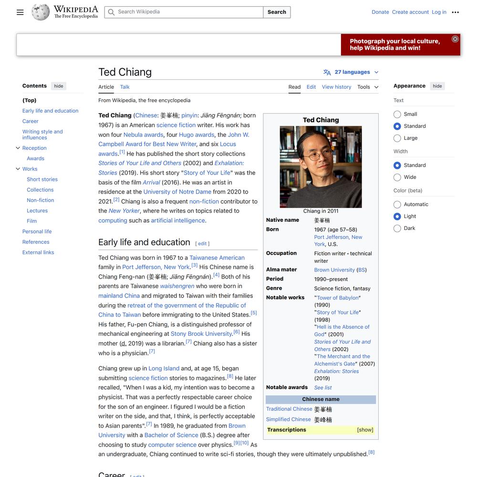Go to Early life and education in contents
477x477 pixels.
point(50,111)
